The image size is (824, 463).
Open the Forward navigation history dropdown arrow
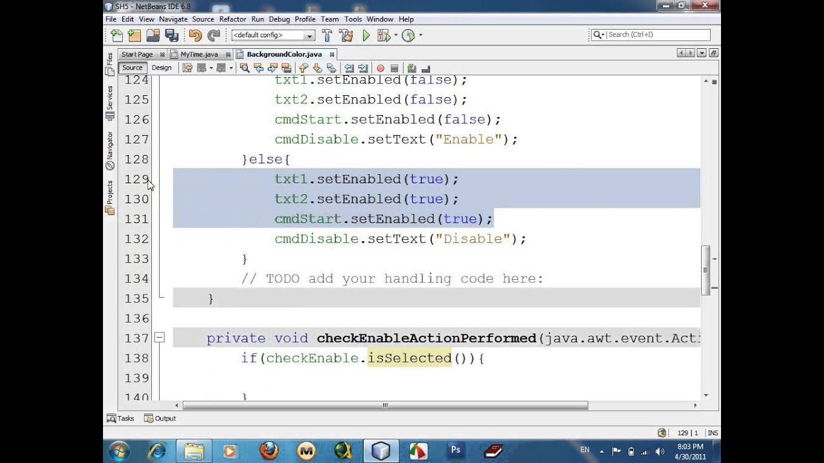[x=231, y=68]
